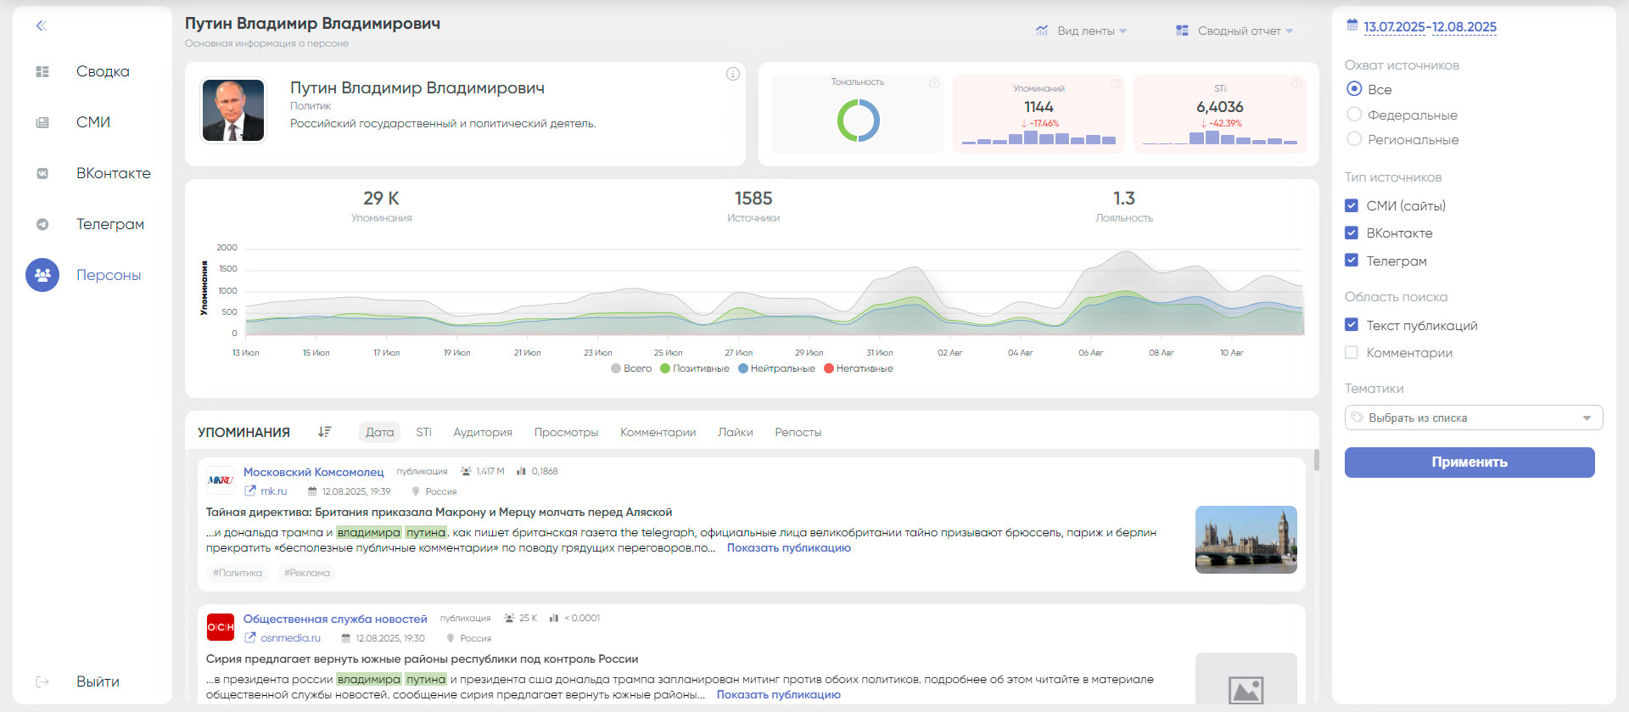This screenshot has height=712, width=1629.
Task: Click the sort order icon beside УПОМИНАНИЯ
Action: pos(324,432)
